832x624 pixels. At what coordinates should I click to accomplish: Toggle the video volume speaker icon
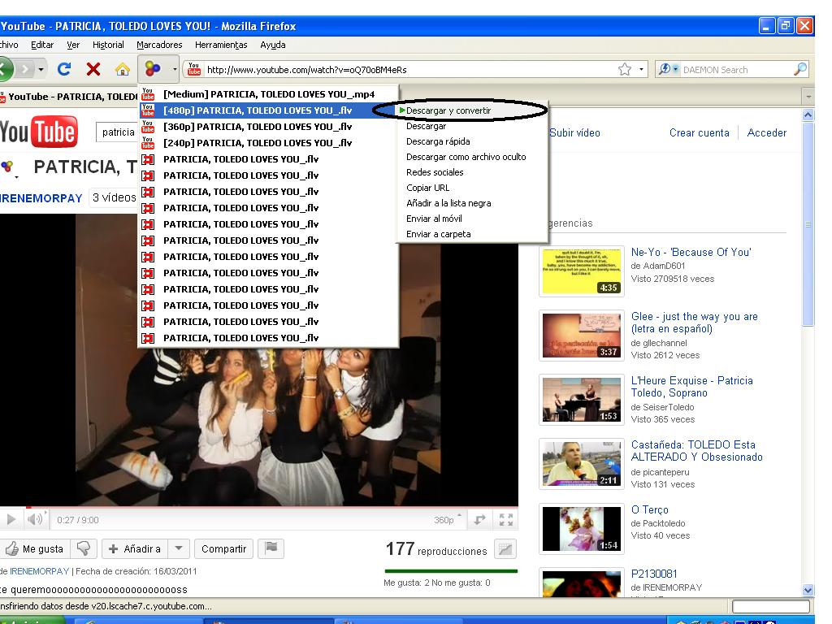pos(35,519)
